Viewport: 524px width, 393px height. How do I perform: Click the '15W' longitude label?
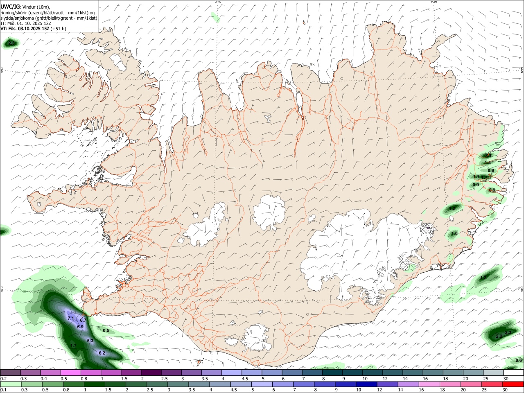click(x=434, y=2)
